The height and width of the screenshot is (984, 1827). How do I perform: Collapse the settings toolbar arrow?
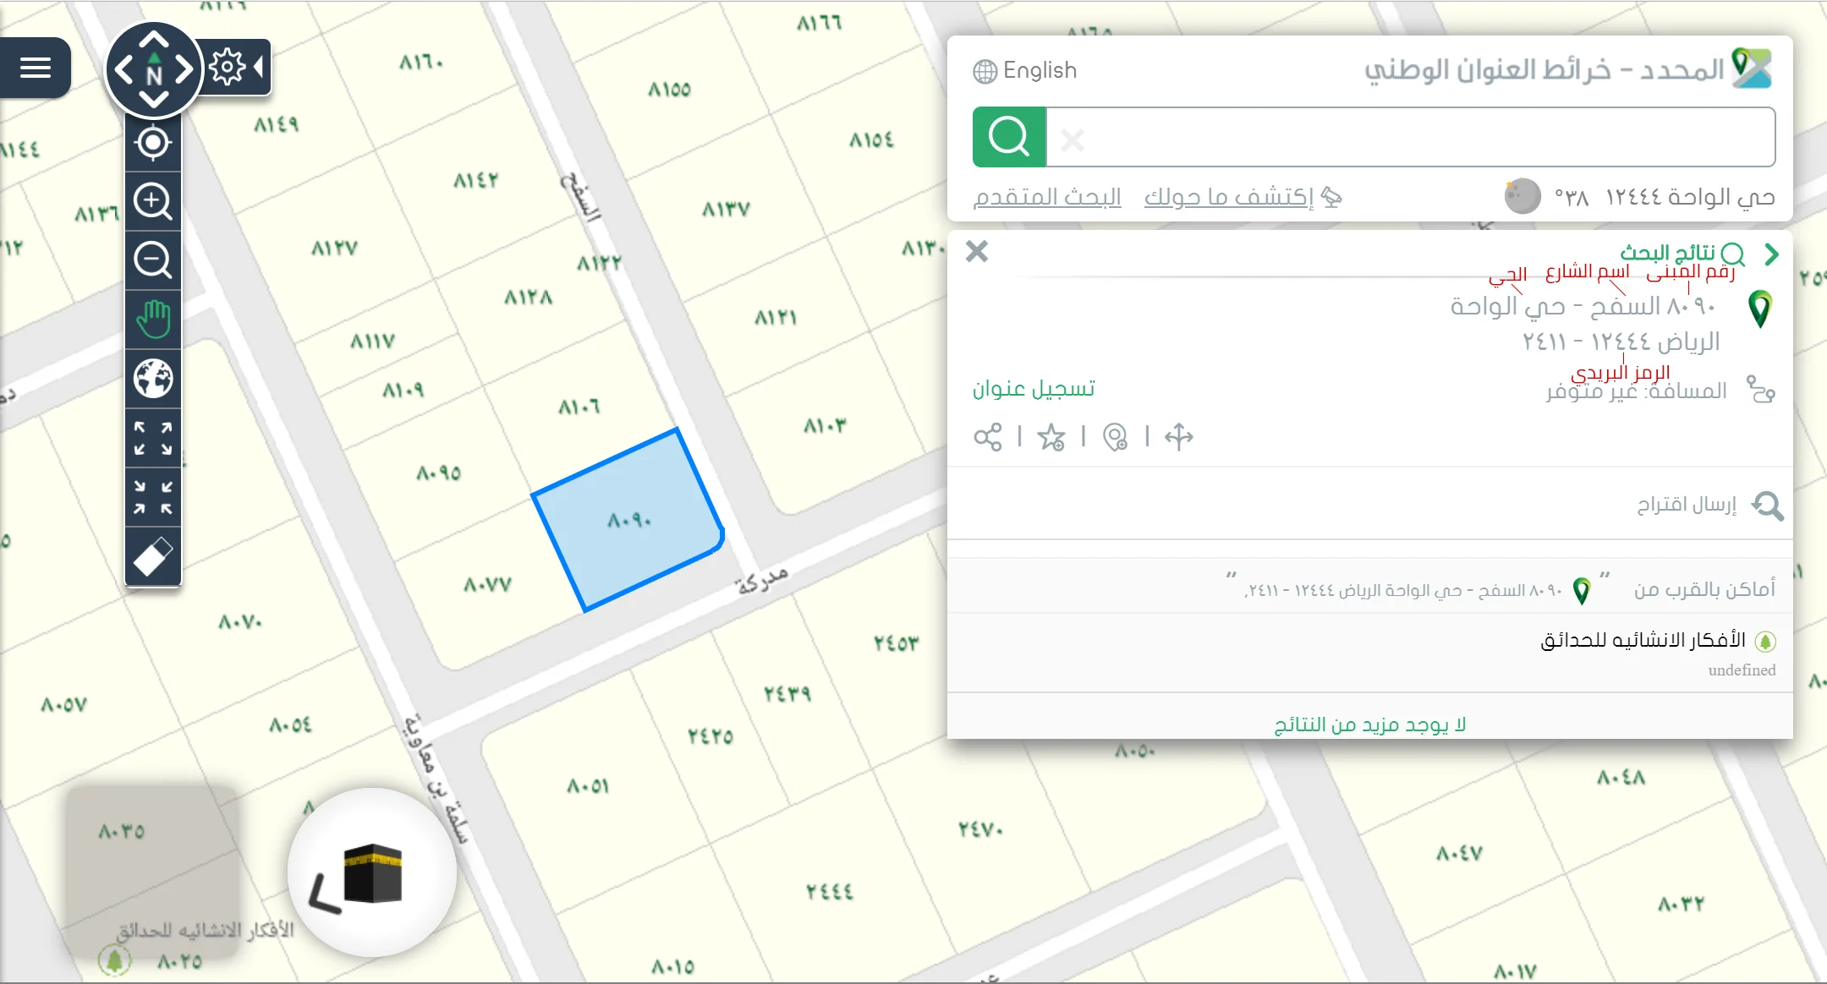(259, 67)
